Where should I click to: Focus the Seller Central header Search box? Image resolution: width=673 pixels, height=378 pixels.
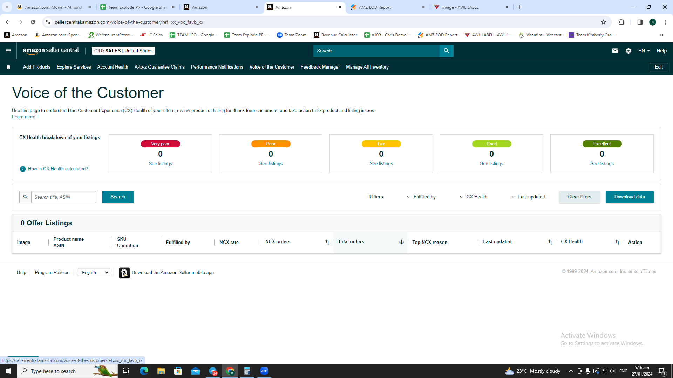(376, 51)
